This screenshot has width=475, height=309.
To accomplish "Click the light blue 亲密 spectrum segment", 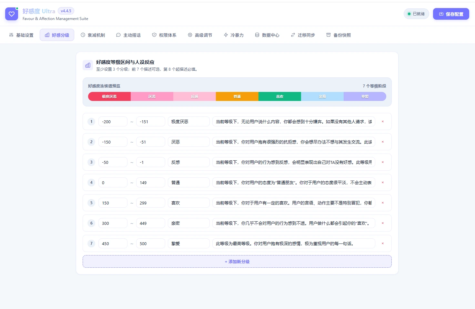I will point(322,96).
